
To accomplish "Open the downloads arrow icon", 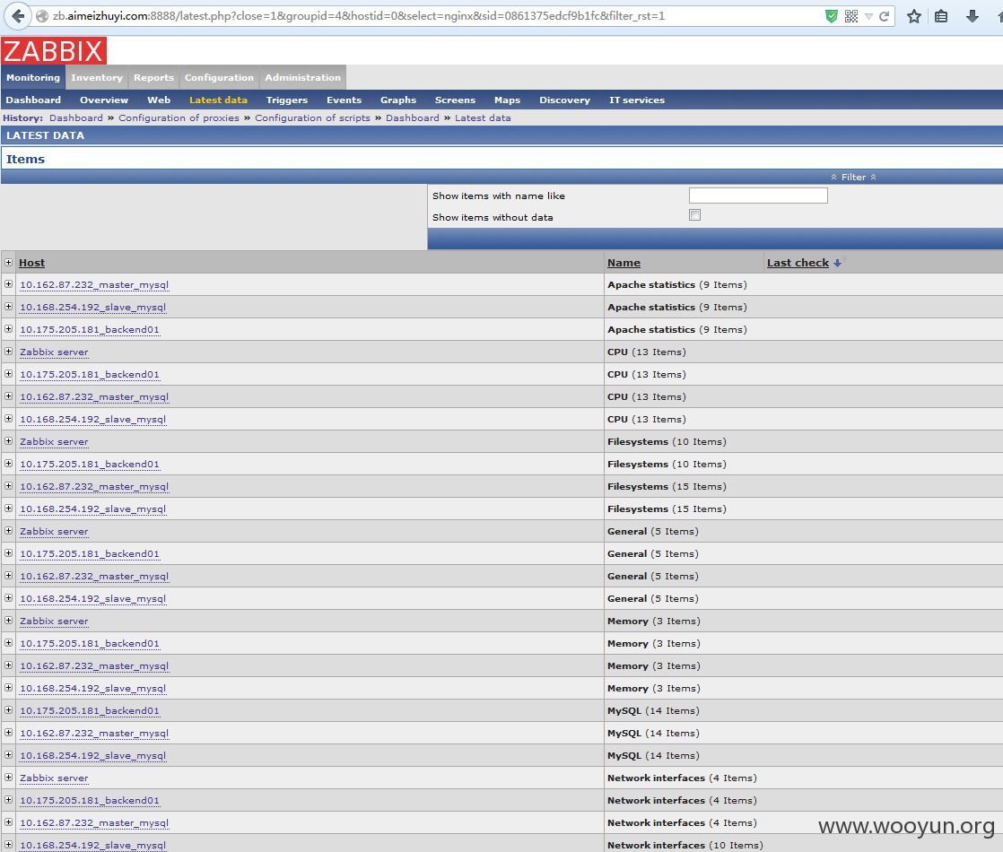I will (972, 16).
